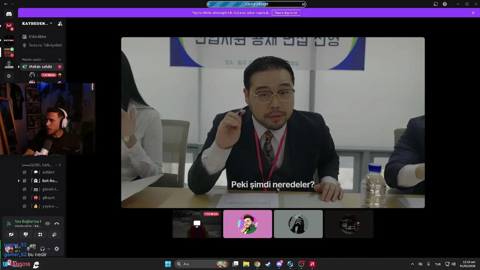Screen dimensions: 480x270
Task: Open the Windows Start menu
Action: click(x=168, y=264)
